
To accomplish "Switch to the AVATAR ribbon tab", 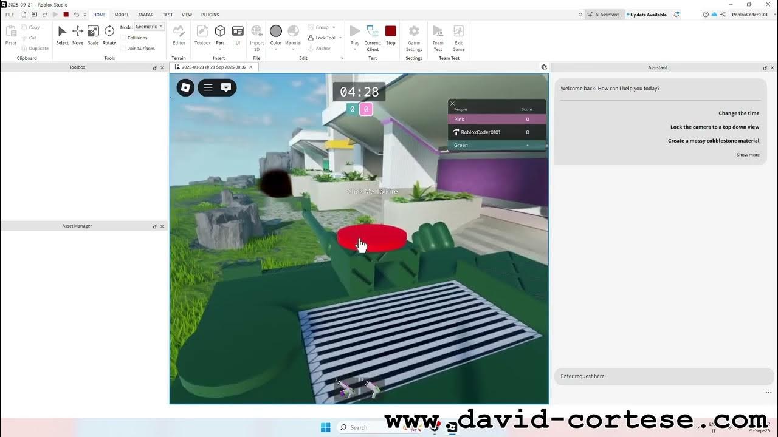I will tap(146, 15).
